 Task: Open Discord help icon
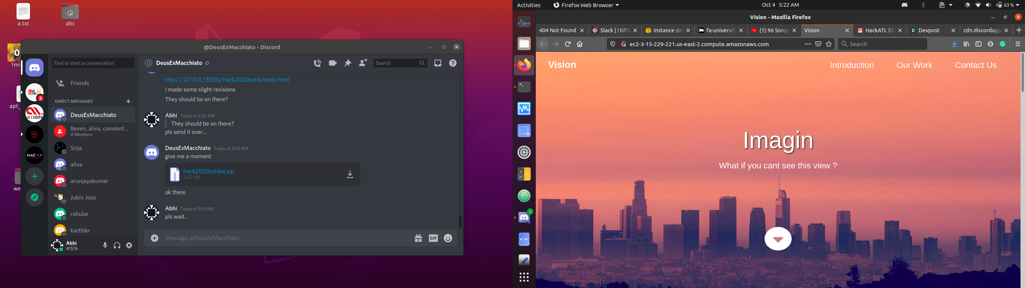453,63
